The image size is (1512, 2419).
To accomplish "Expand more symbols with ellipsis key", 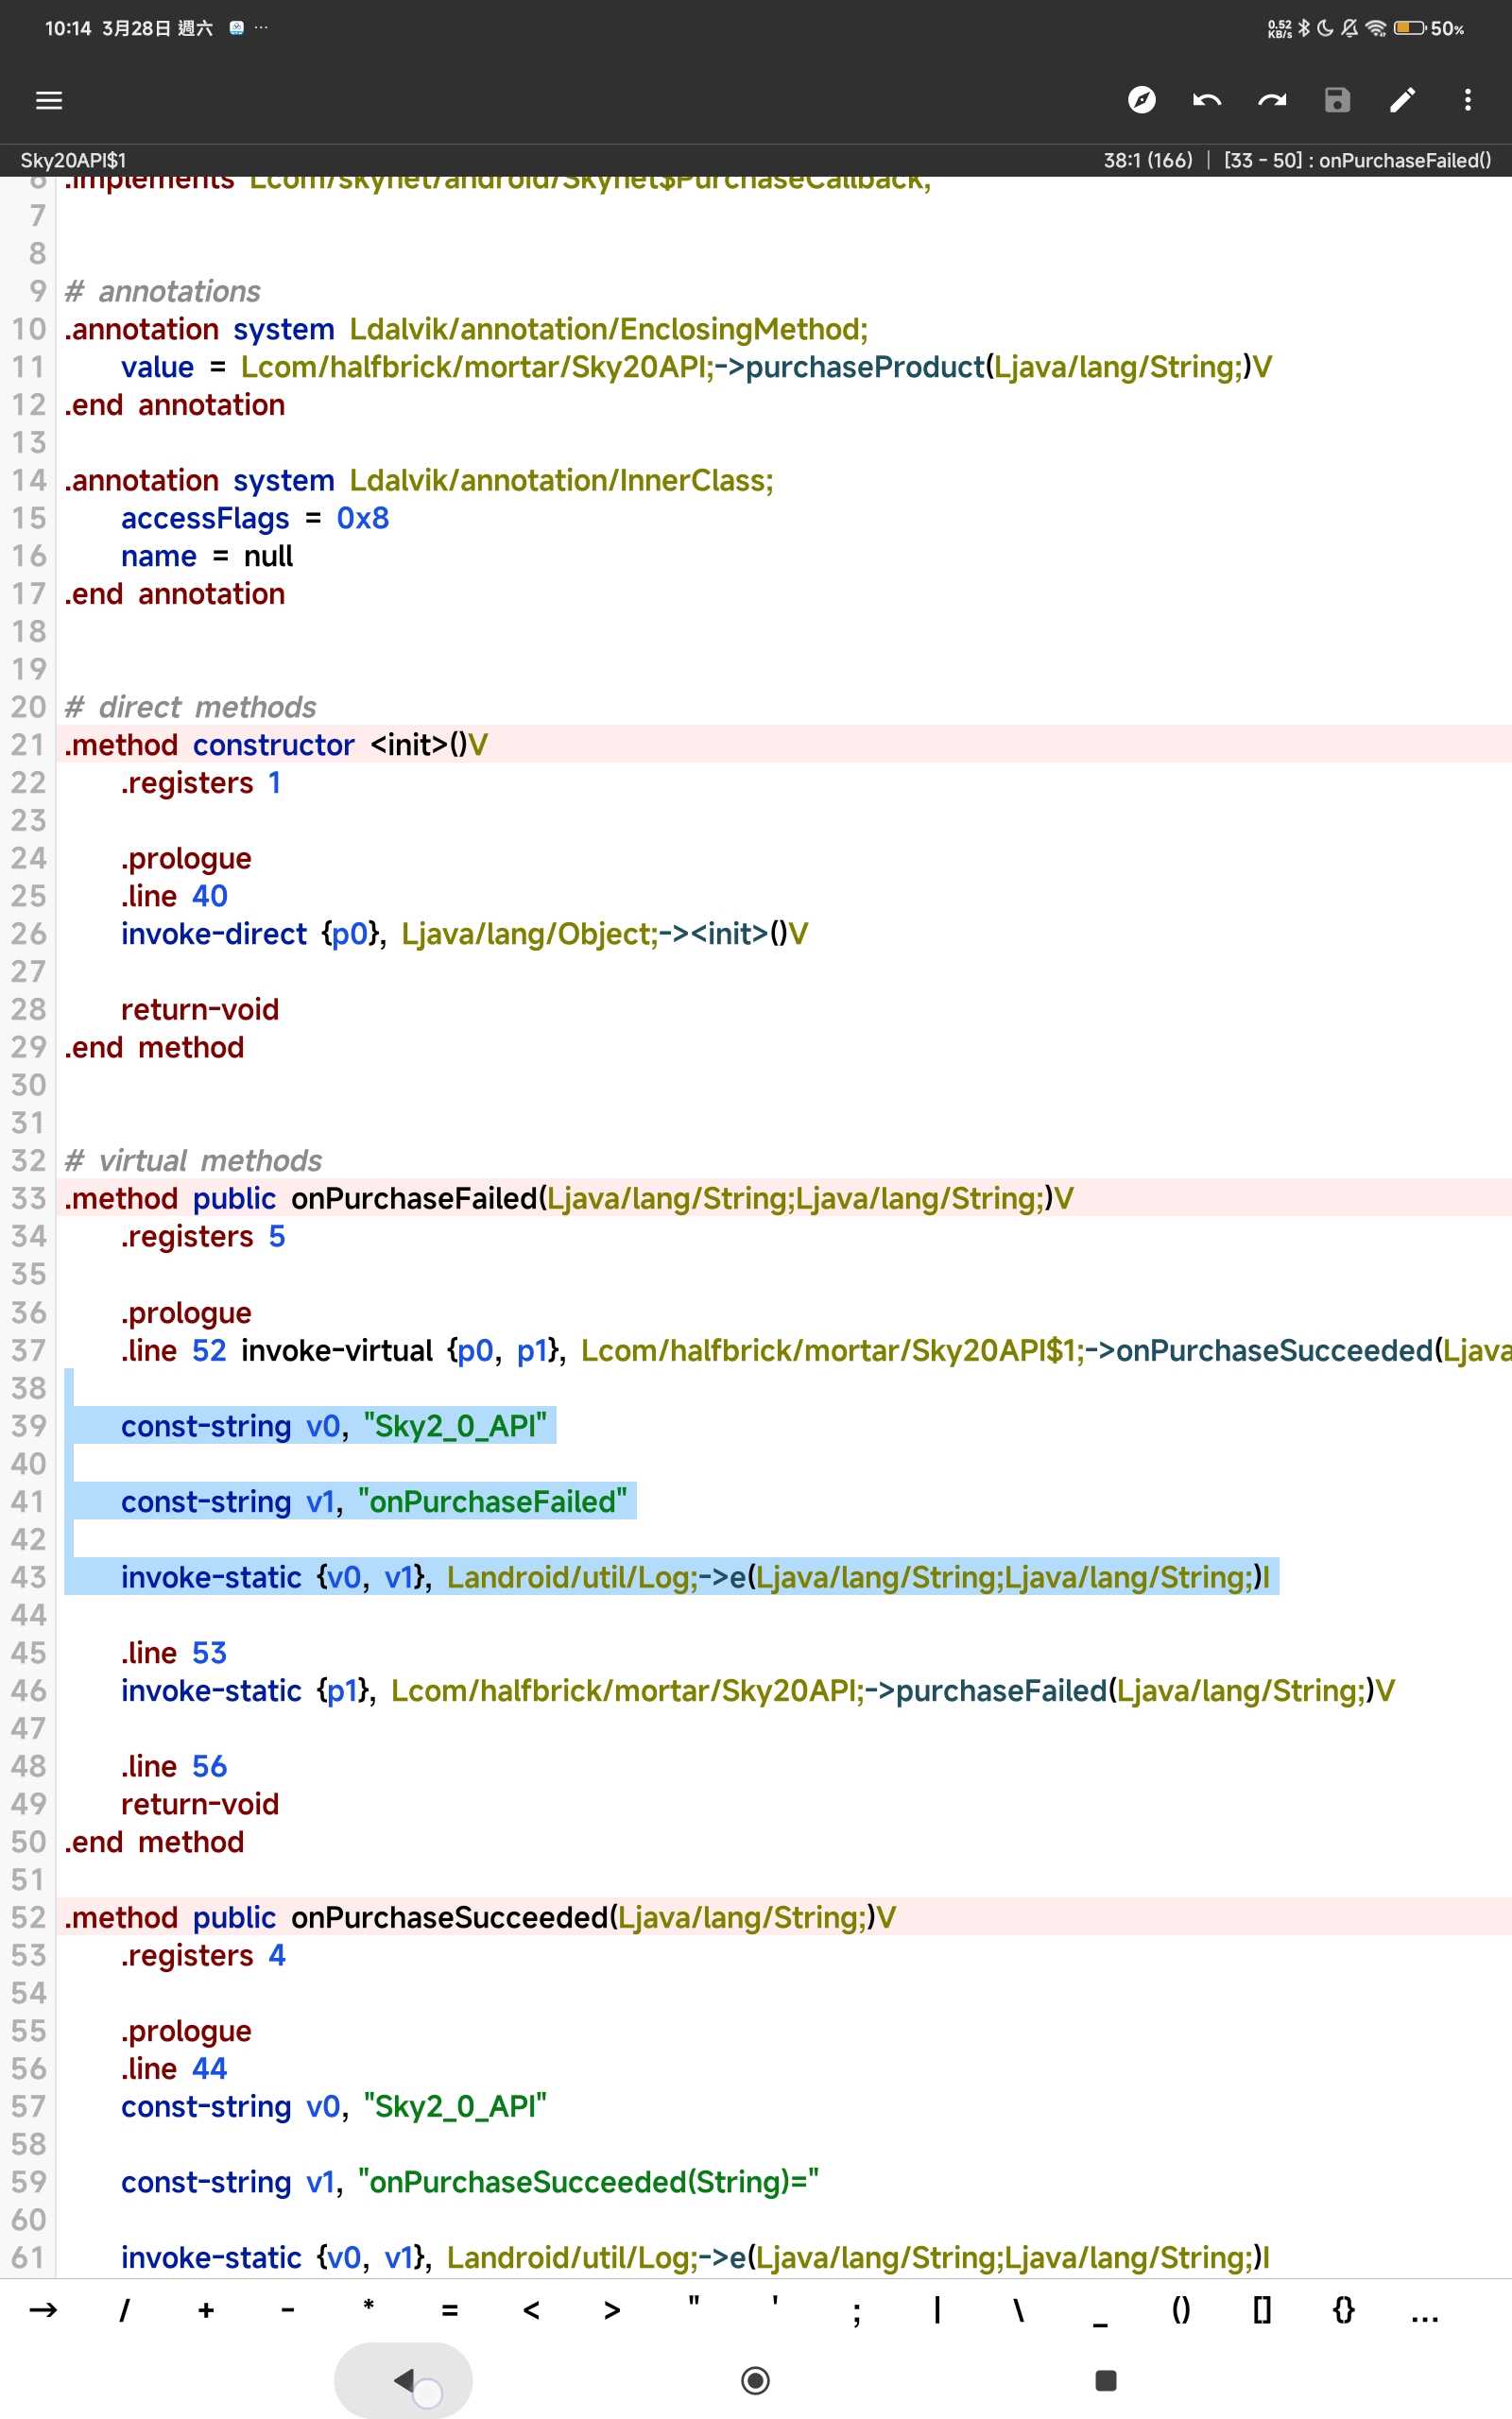I will [x=1424, y=2310].
